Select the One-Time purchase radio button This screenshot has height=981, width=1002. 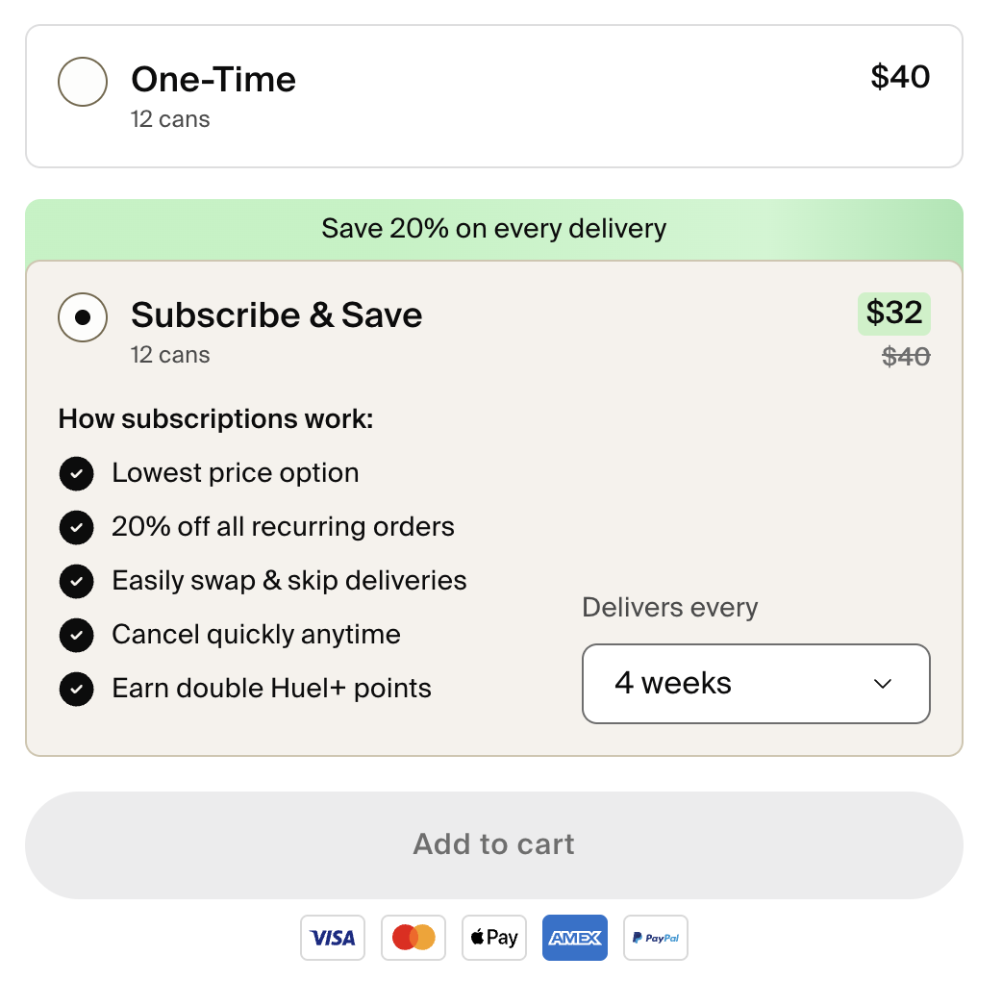(x=83, y=82)
